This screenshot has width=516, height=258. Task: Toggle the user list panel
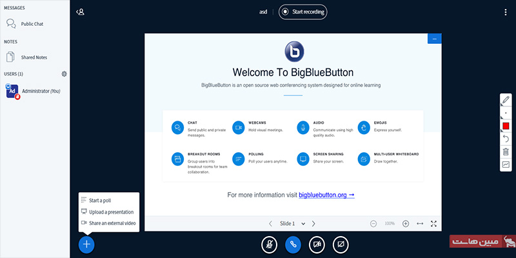[80, 12]
